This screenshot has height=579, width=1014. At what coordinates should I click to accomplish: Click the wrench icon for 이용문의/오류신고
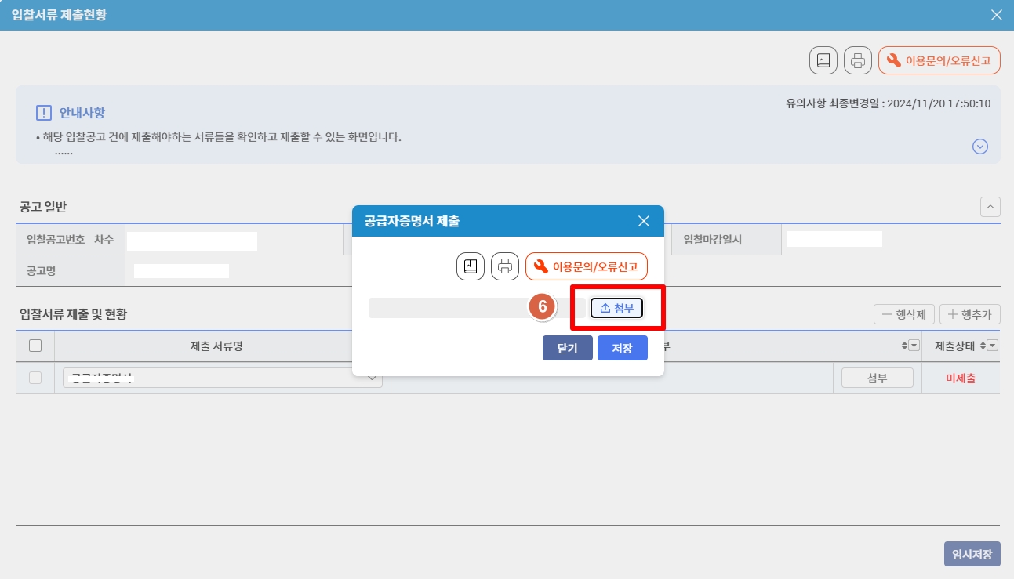click(x=894, y=59)
